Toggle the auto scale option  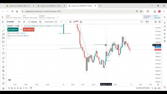[x=159, y=88]
